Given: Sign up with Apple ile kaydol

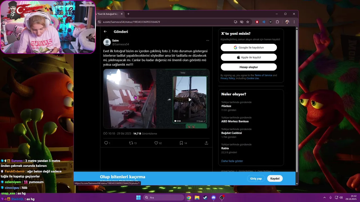Looking at the screenshot, I should pos(249,57).
